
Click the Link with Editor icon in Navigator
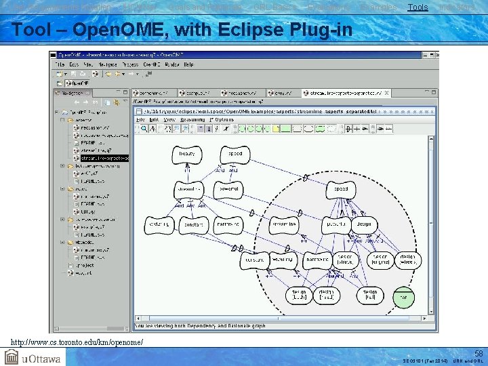tap(117, 102)
